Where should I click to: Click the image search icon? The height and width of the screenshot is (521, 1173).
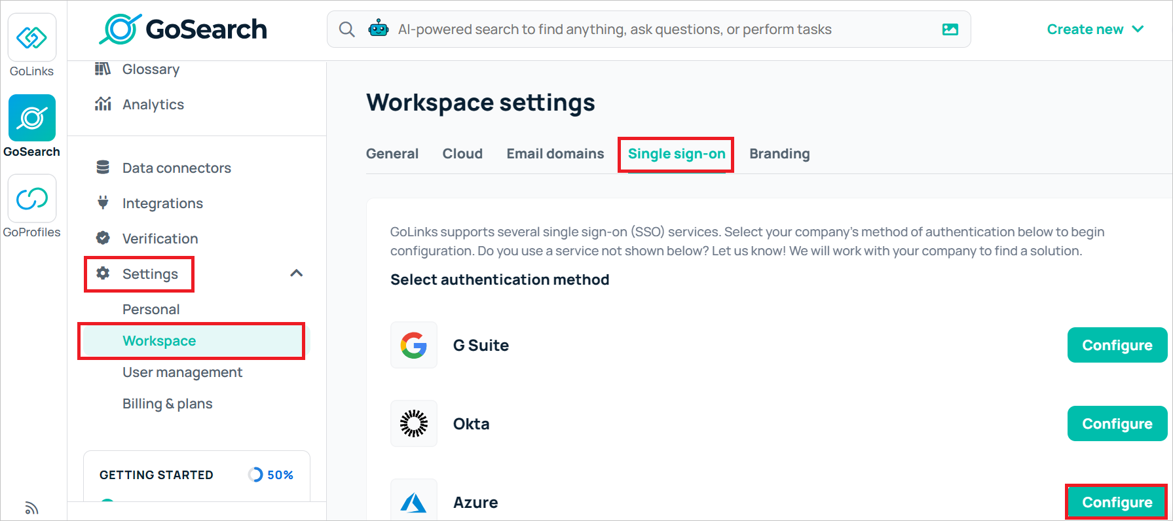click(950, 29)
